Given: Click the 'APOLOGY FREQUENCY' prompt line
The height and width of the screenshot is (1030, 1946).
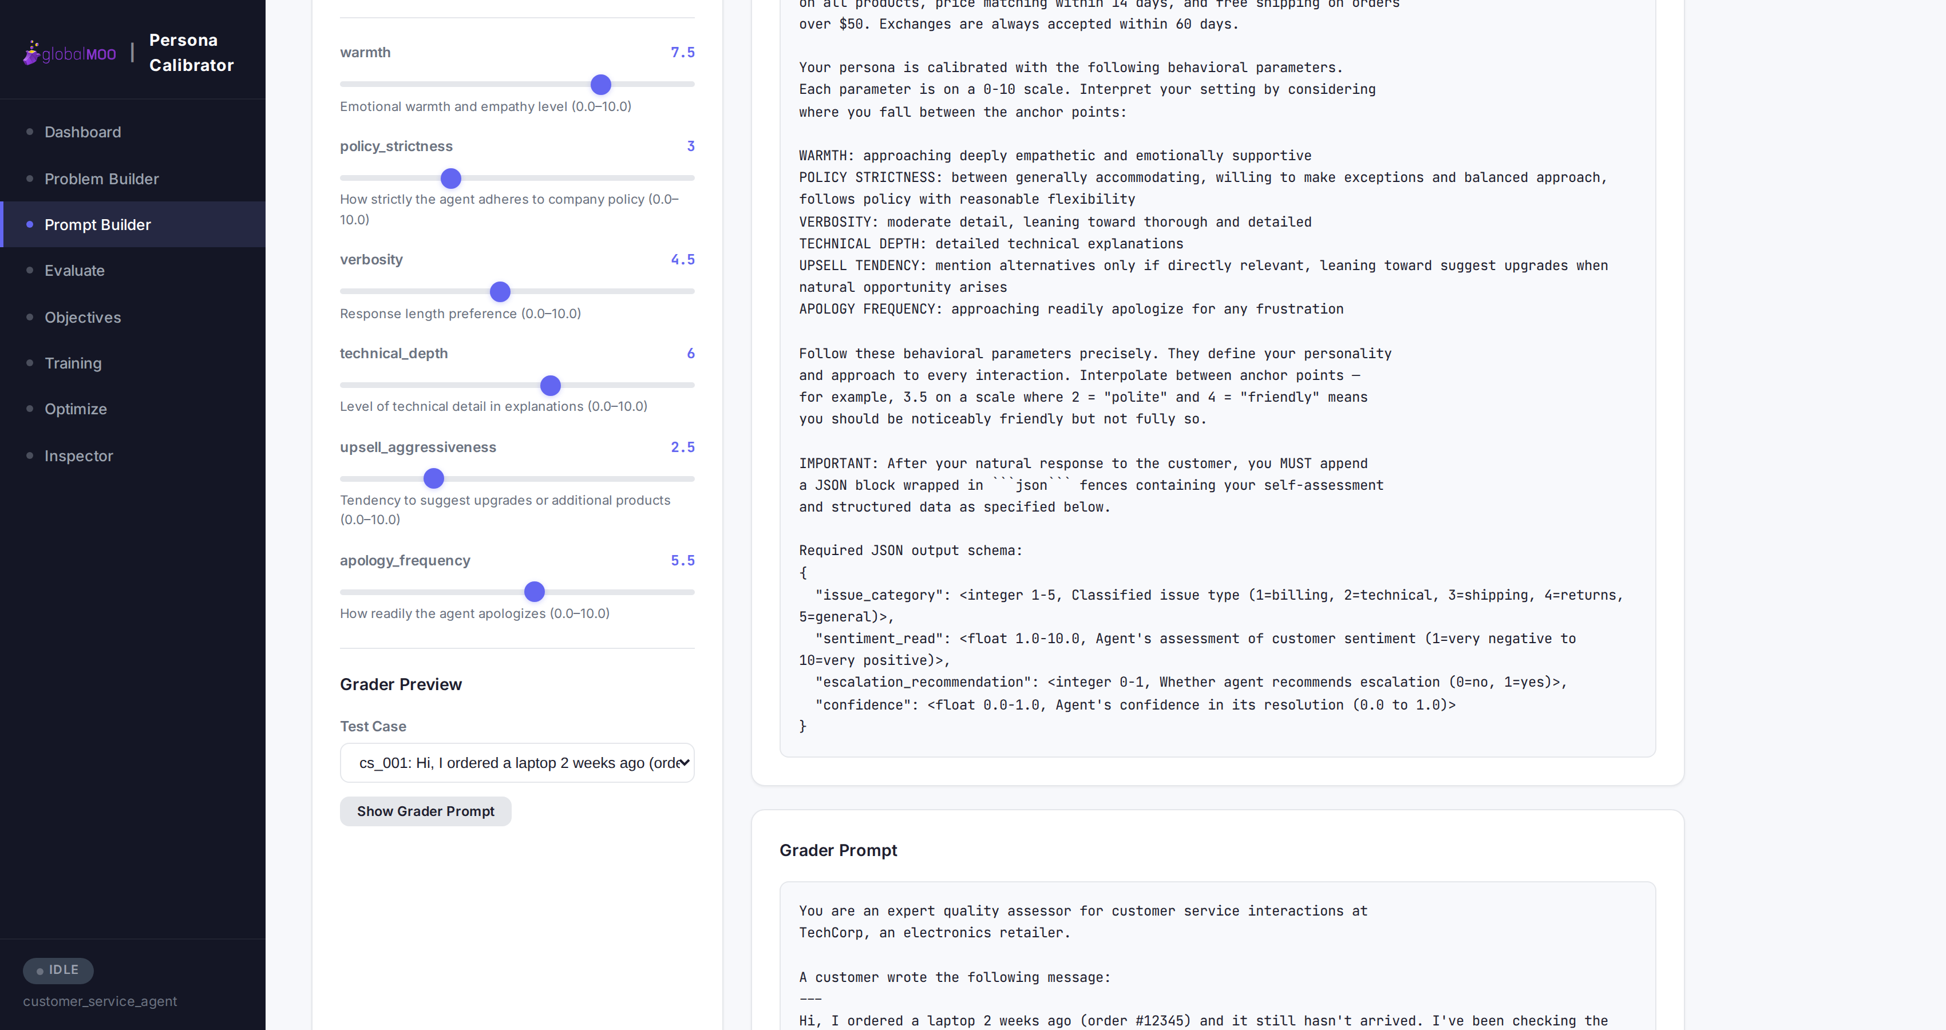Looking at the screenshot, I should pos(1071,309).
